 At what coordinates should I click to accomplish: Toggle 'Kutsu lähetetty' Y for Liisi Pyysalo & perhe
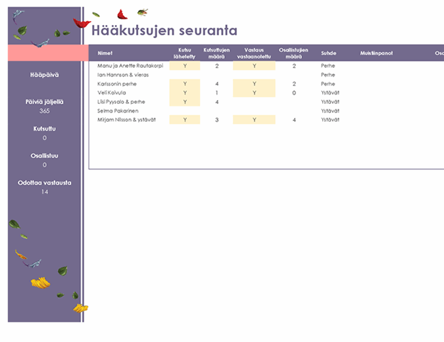pyautogui.click(x=185, y=102)
